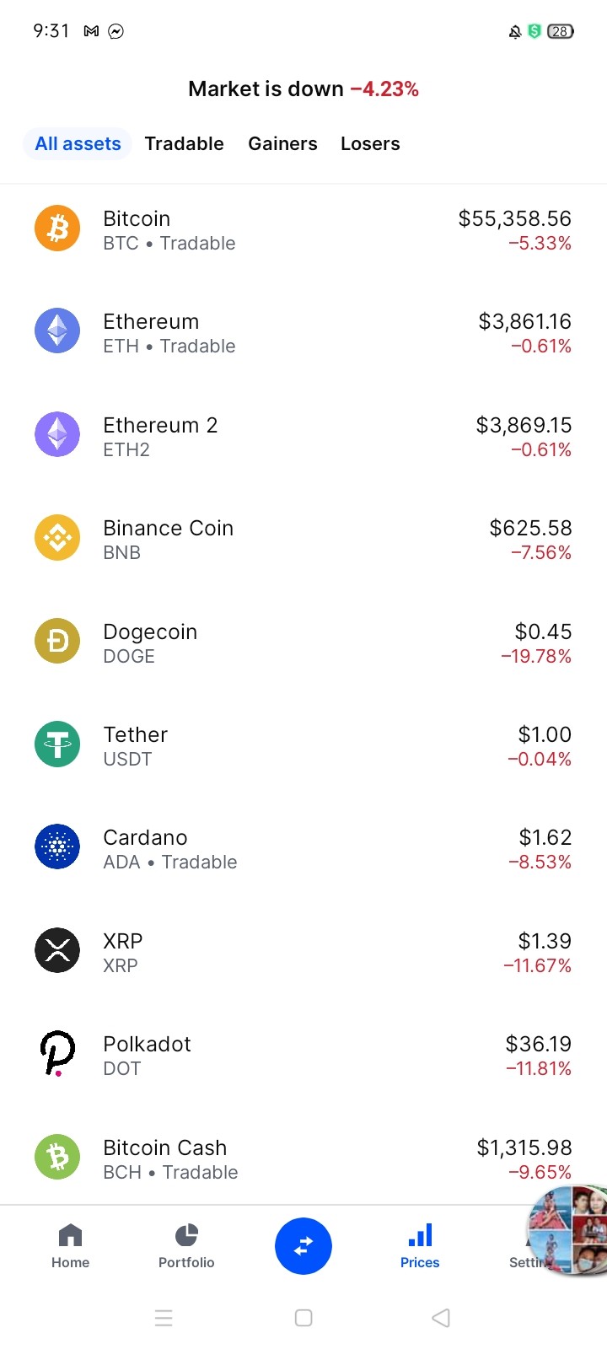Select the Losers filter tab
The width and height of the screenshot is (607, 1349).
pyautogui.click(x=370, y=143)
